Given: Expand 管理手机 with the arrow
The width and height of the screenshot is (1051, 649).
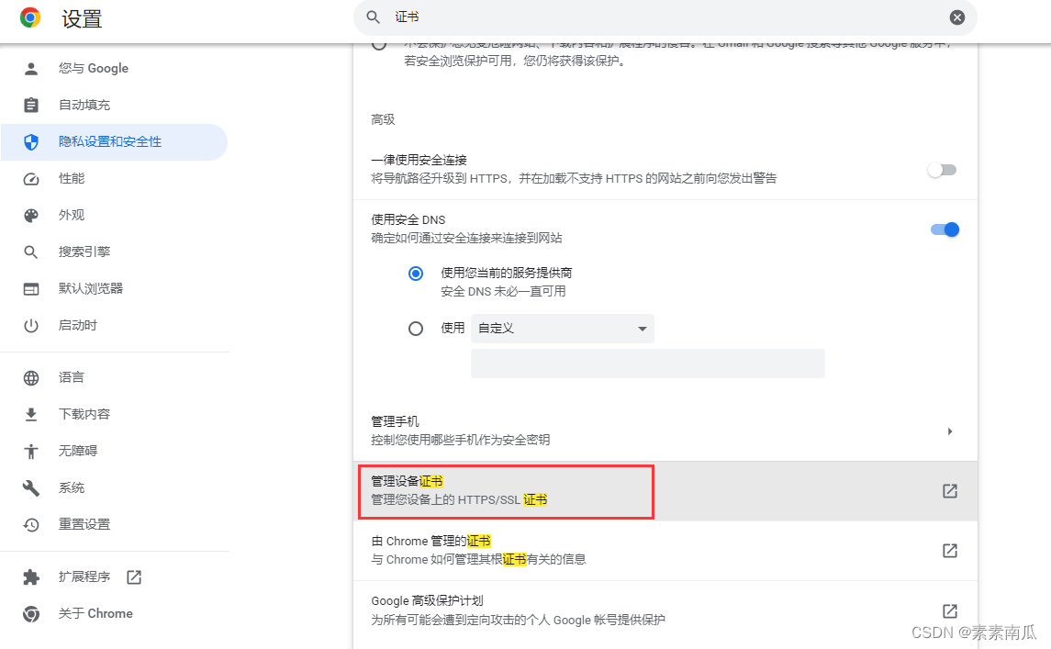Looking at the screenshot, I should pyautogui.click(x=950, y=431).
